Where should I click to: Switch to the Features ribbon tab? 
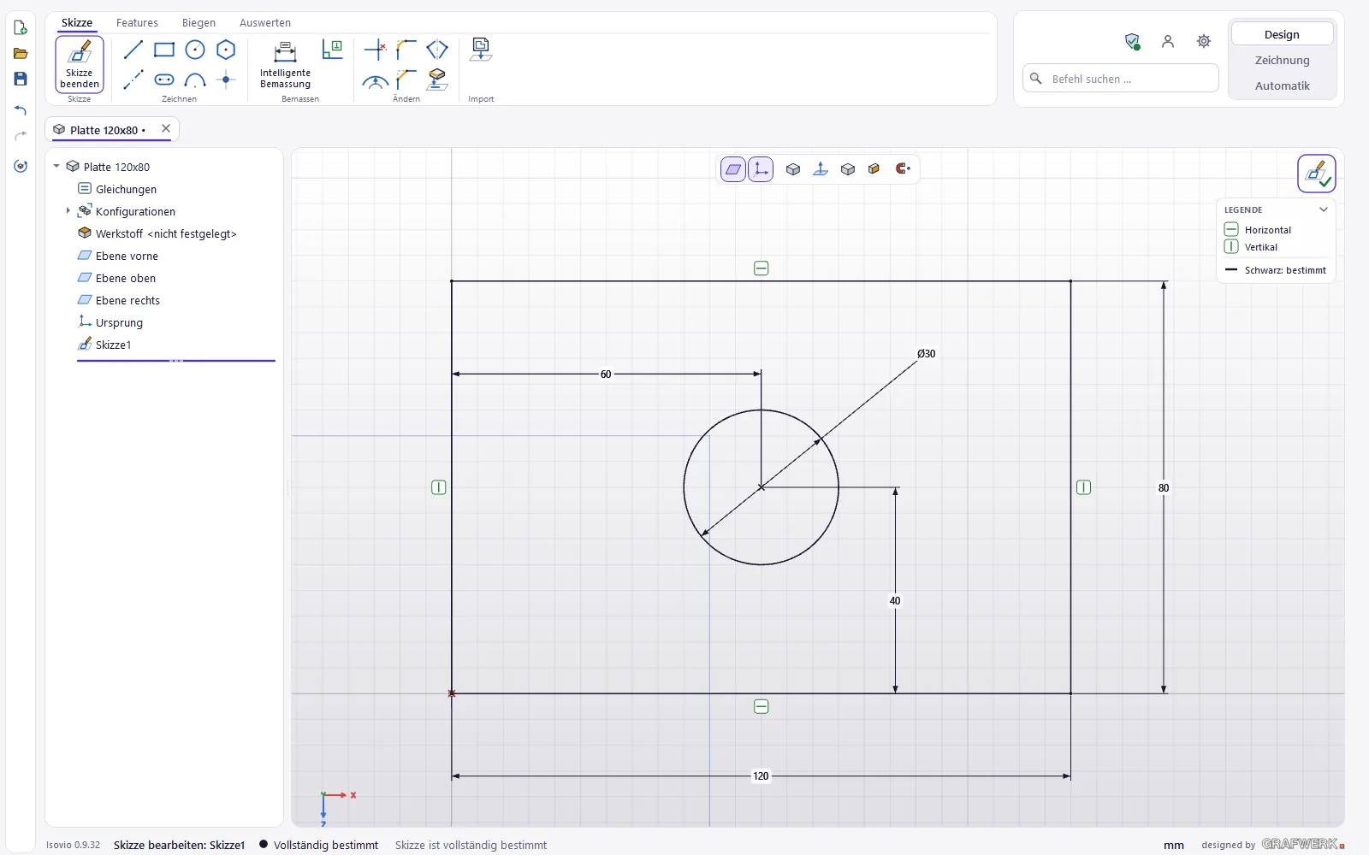coord(137,23)
